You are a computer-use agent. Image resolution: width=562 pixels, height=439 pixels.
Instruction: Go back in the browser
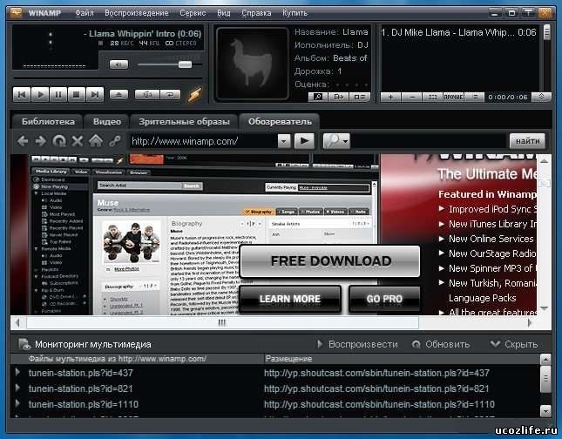23,141
